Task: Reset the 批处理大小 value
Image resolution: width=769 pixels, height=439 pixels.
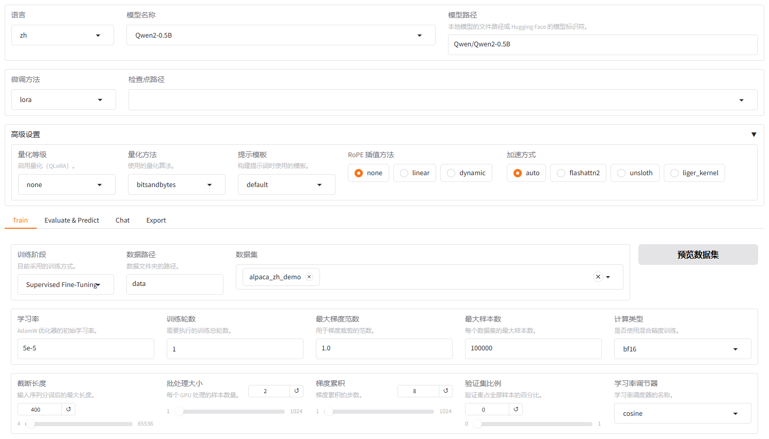Action: click(297, 391)
